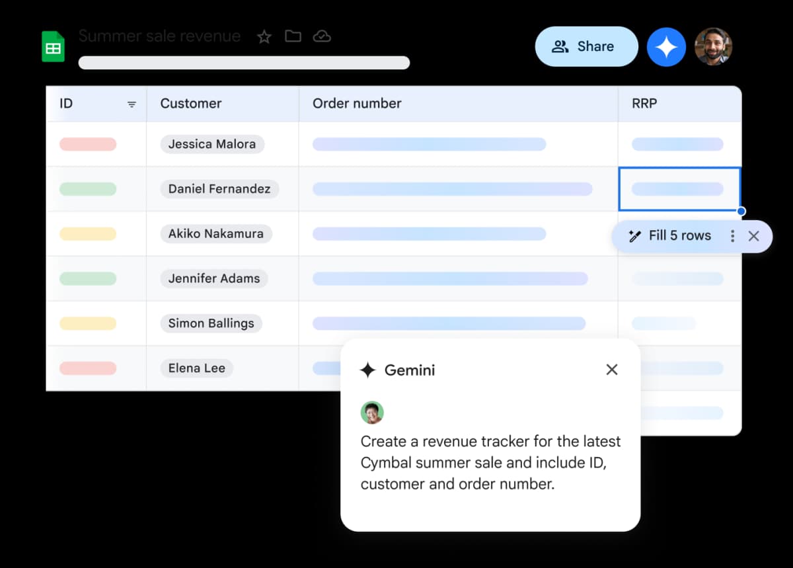Open Gemini with the sparkle button
Image resolution: width=793 pixels, height=568 pixels.
click(666, 46)
